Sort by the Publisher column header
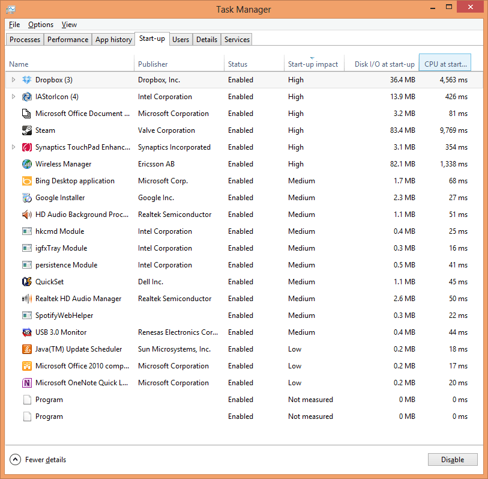 (x=179, y=64)
